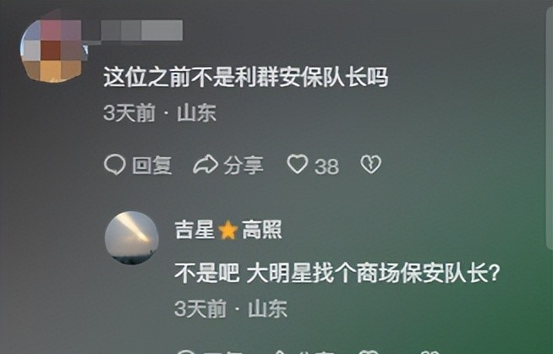The width and height of the screenshot is (553, 354).
Task: Click the share arrow icon
Action: click(x=205, y=165)
